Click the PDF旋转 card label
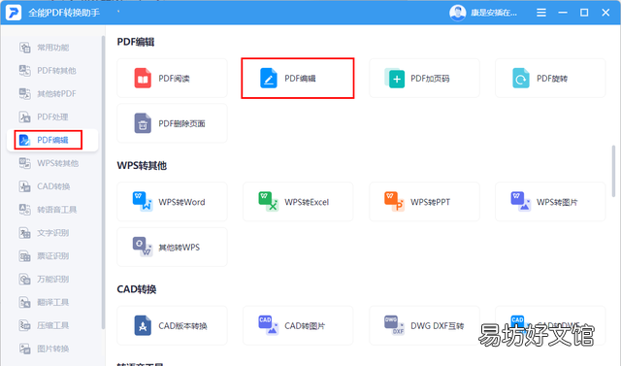The height and width of the screenshot is (366, 621). click(552, 79)
